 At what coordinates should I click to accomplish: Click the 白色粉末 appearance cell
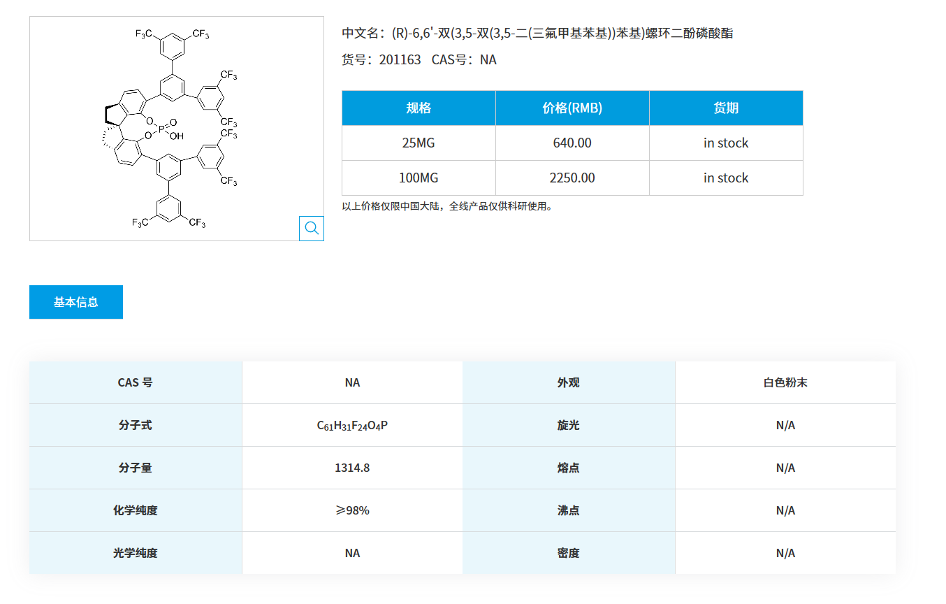(x=785, y=382)
